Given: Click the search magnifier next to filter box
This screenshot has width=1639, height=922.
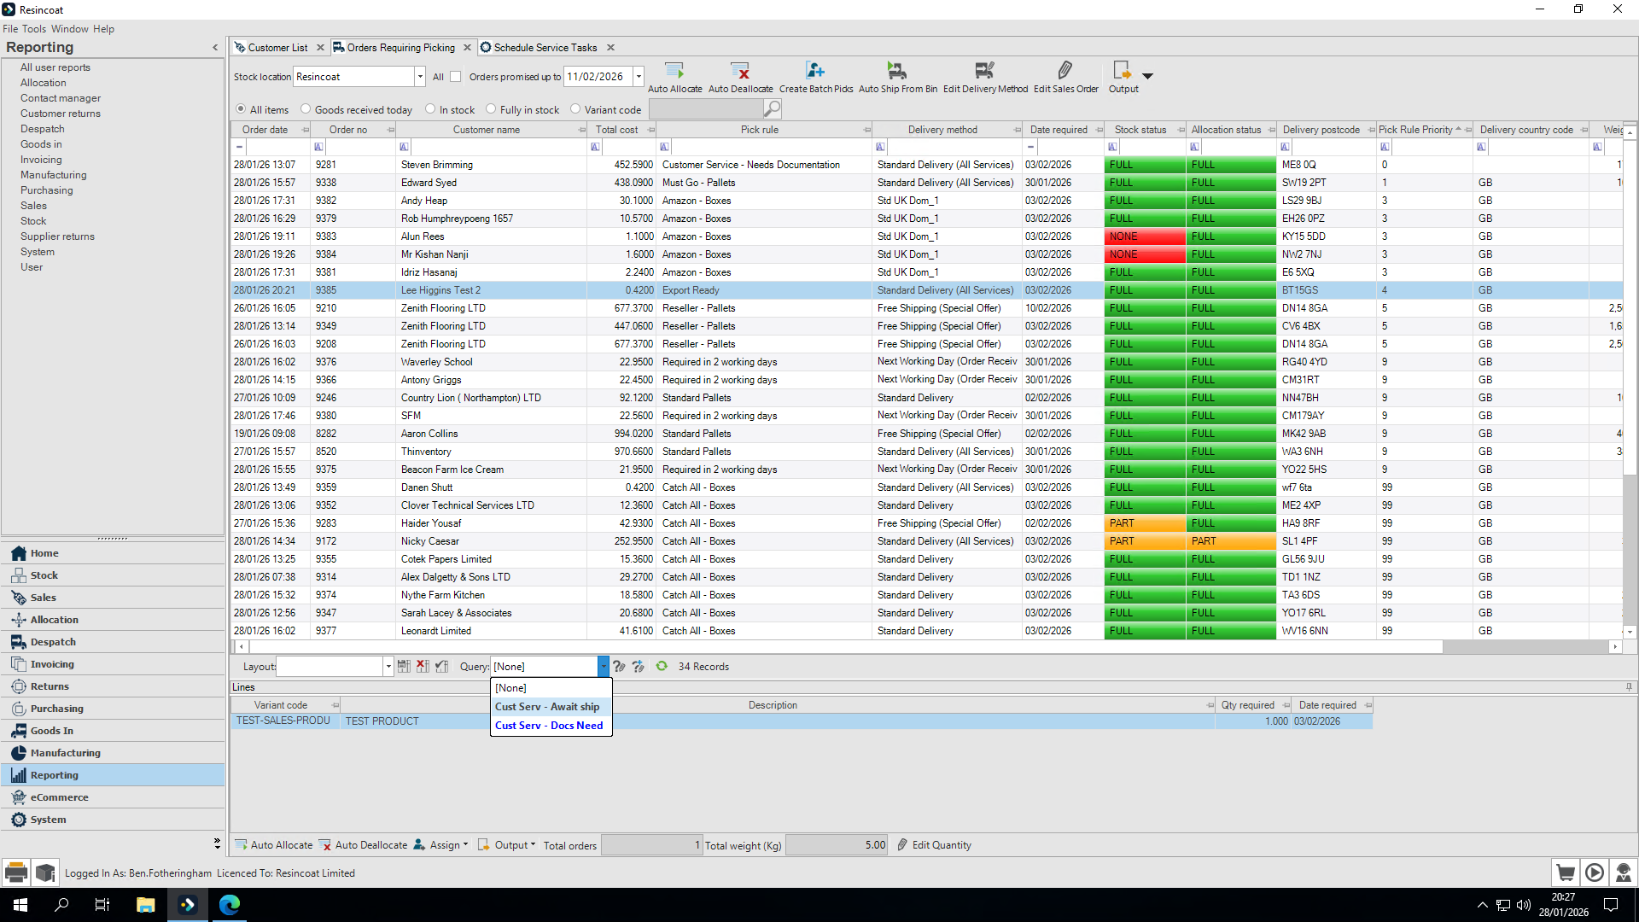Looking at the screenshot, I should point(772,108).
